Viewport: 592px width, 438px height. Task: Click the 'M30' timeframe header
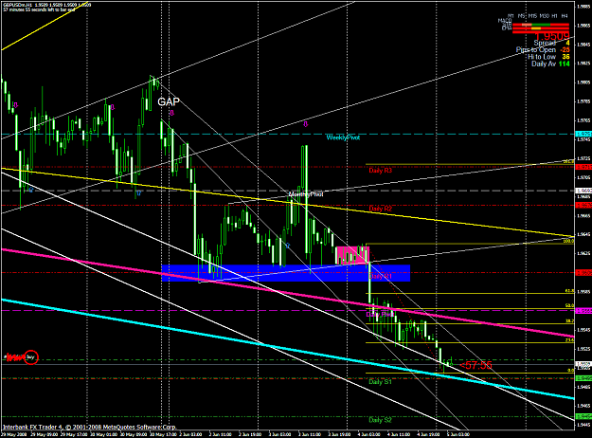[544, 16]
